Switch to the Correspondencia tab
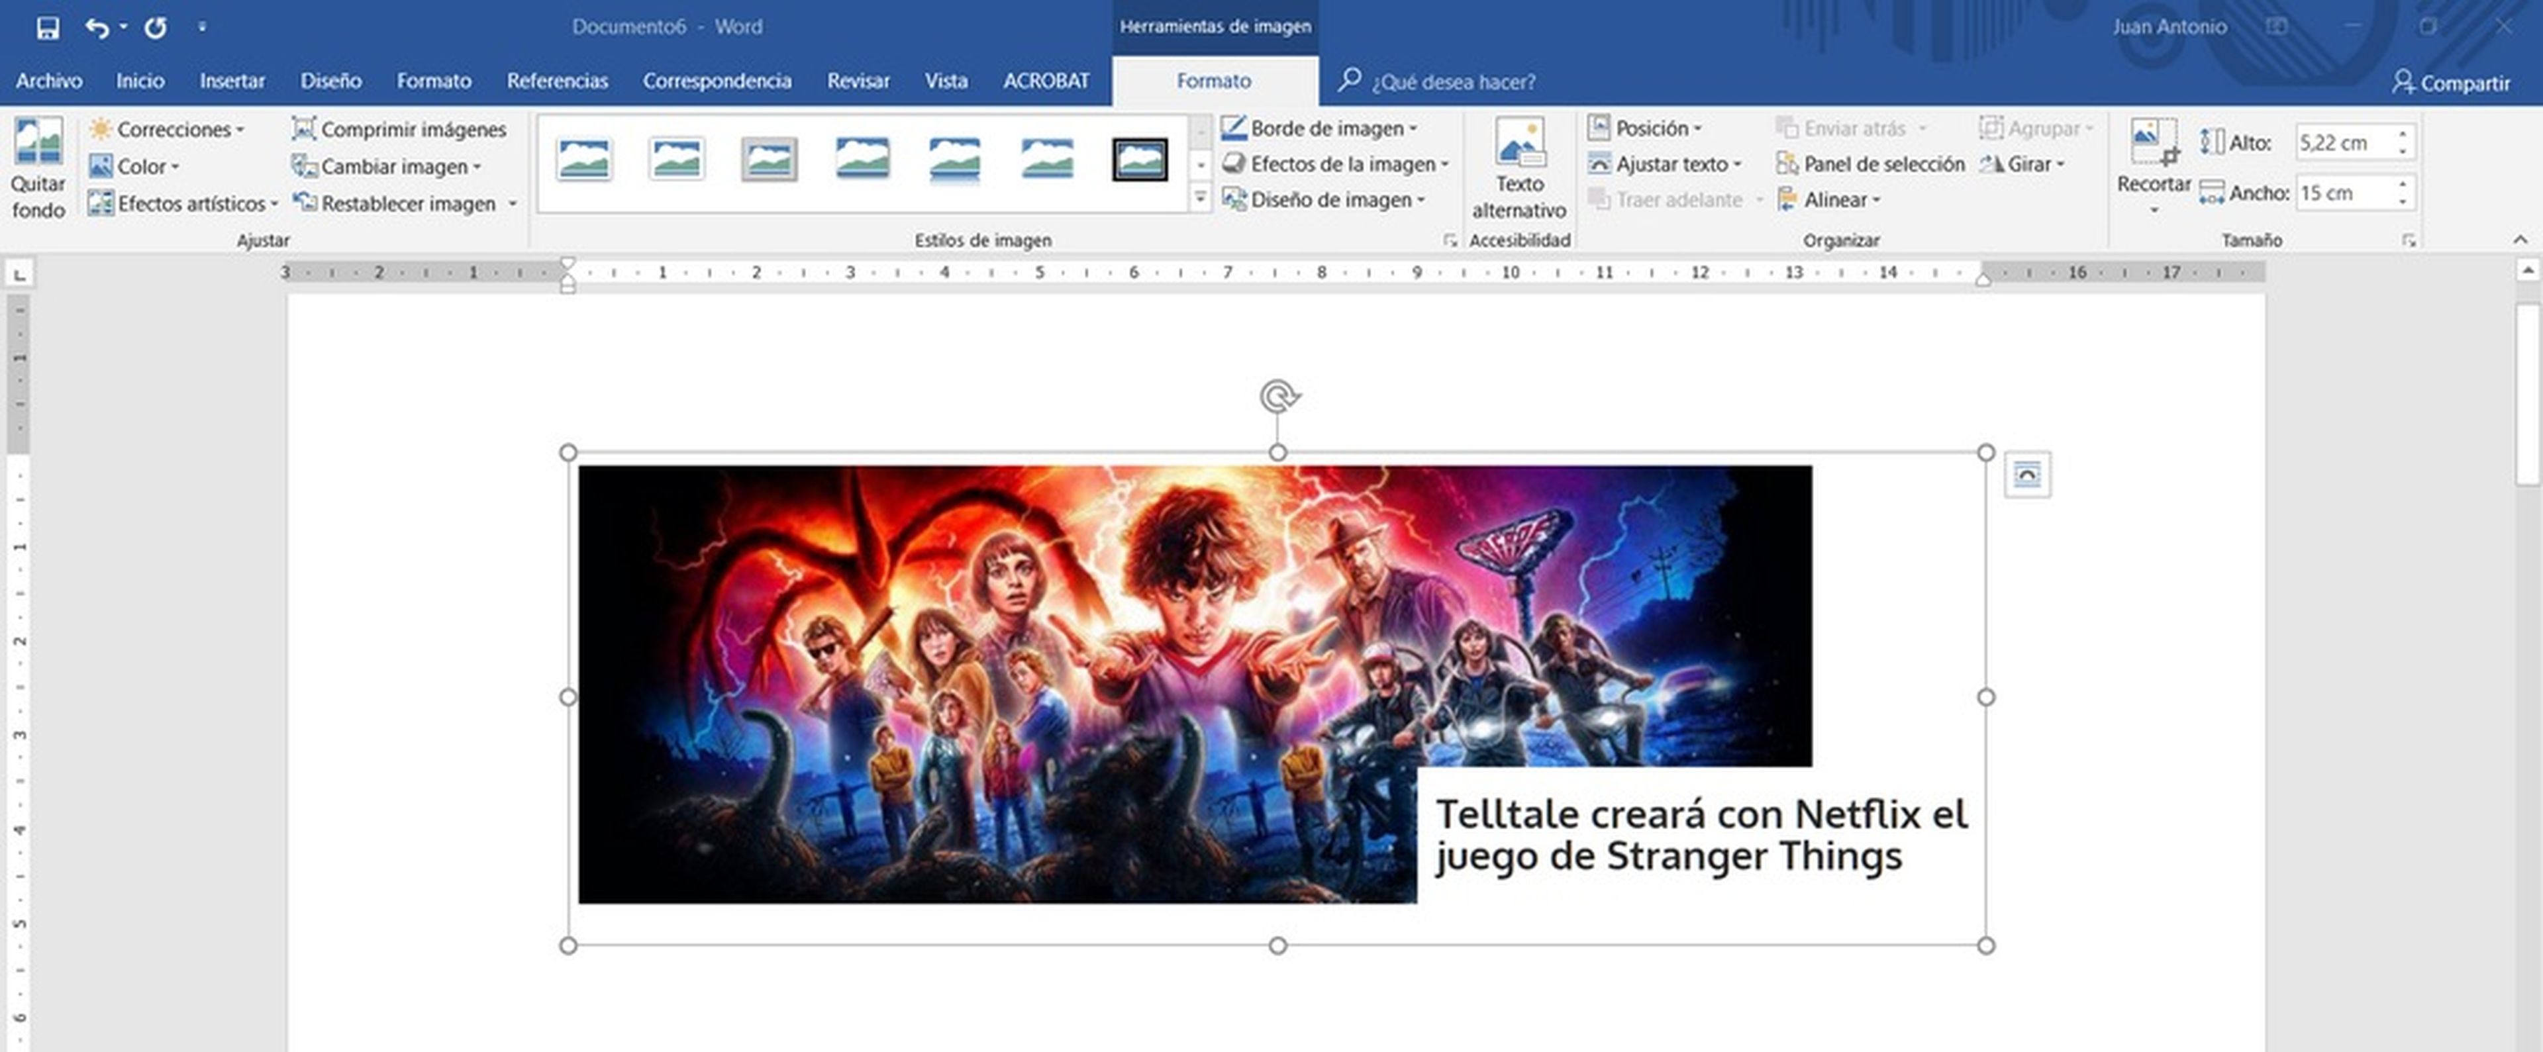 [x=717, y=81]
